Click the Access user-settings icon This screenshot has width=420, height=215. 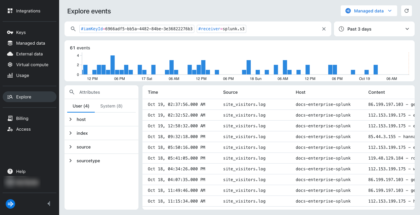click(x=10, y=129)
